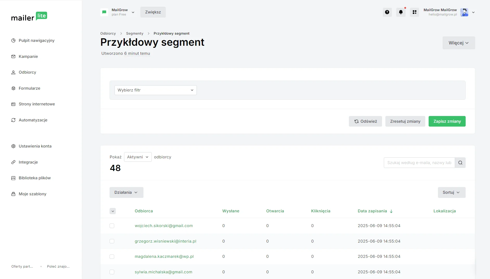Screen dimensions: 490x279
Task: Open the sylwia.michalska@gmail.com subscriber link
Action: (163, 272)
